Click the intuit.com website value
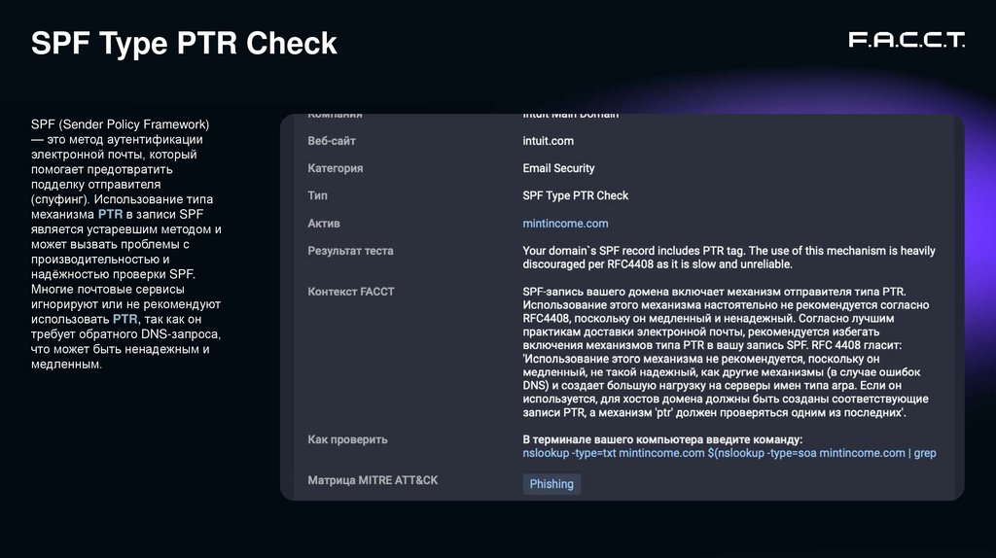 pyautogui.click(x=548, y=141)
